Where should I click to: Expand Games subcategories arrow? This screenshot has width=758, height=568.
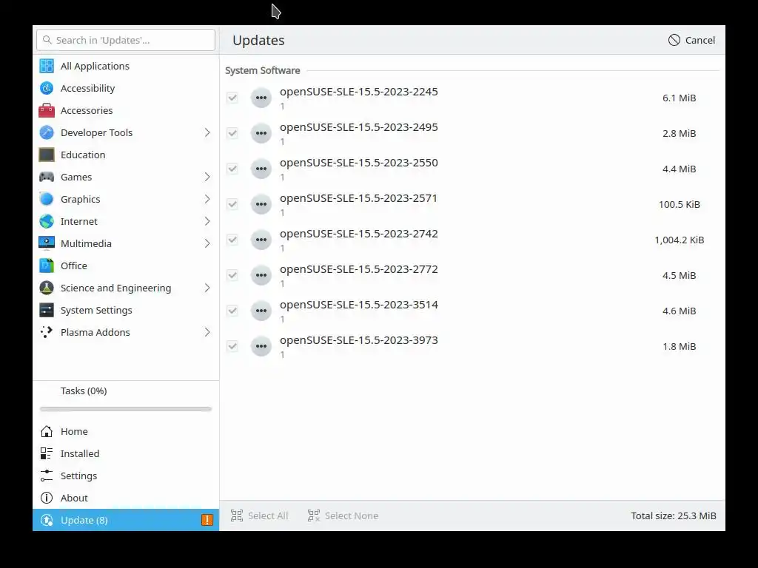[207, 177]
